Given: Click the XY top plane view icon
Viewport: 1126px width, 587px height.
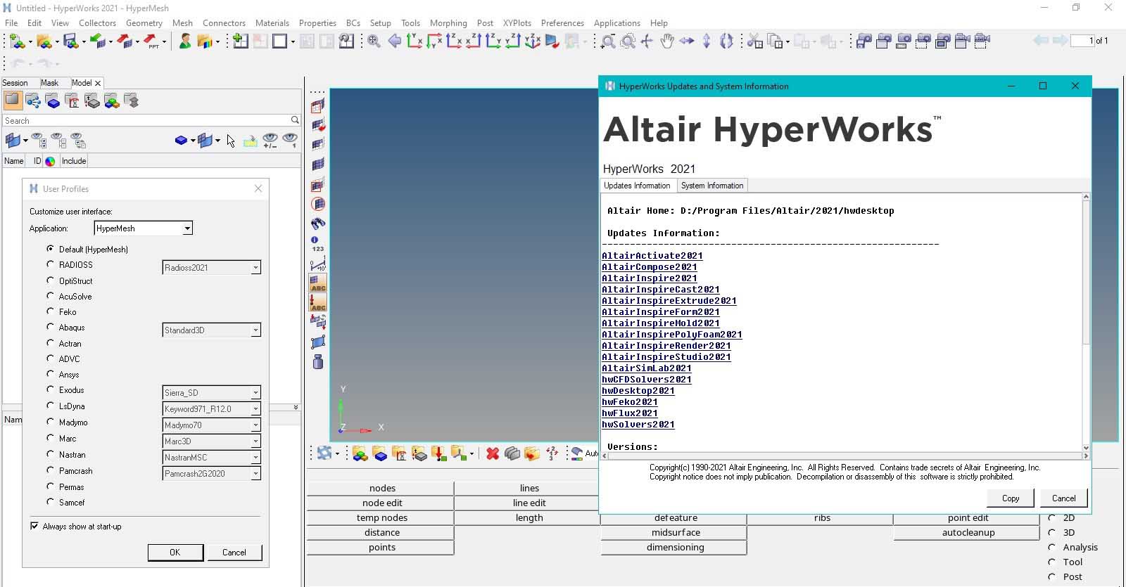Looking at the screenshot, I should [x=415, y=41].
